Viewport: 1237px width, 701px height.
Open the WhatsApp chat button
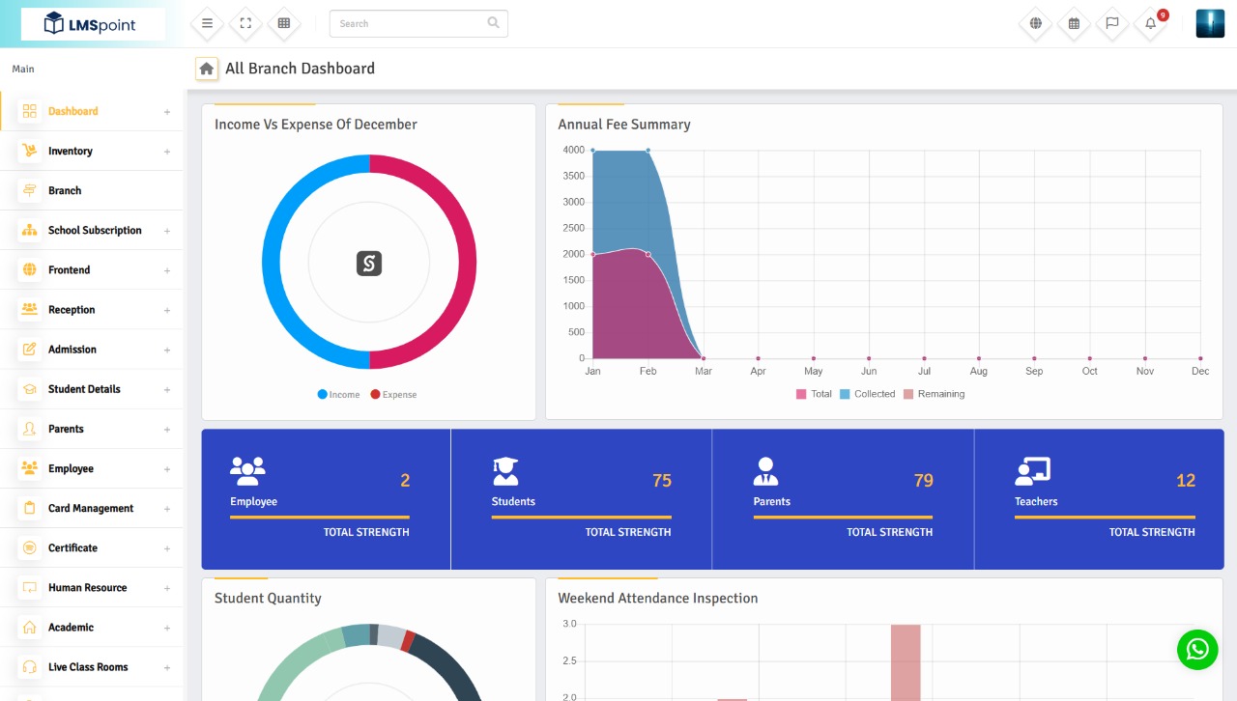click(x=1197, y=650)
